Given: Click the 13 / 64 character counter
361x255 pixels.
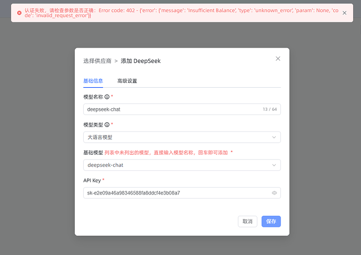Looking at the screenshot, I should click(x=269, y=109).
